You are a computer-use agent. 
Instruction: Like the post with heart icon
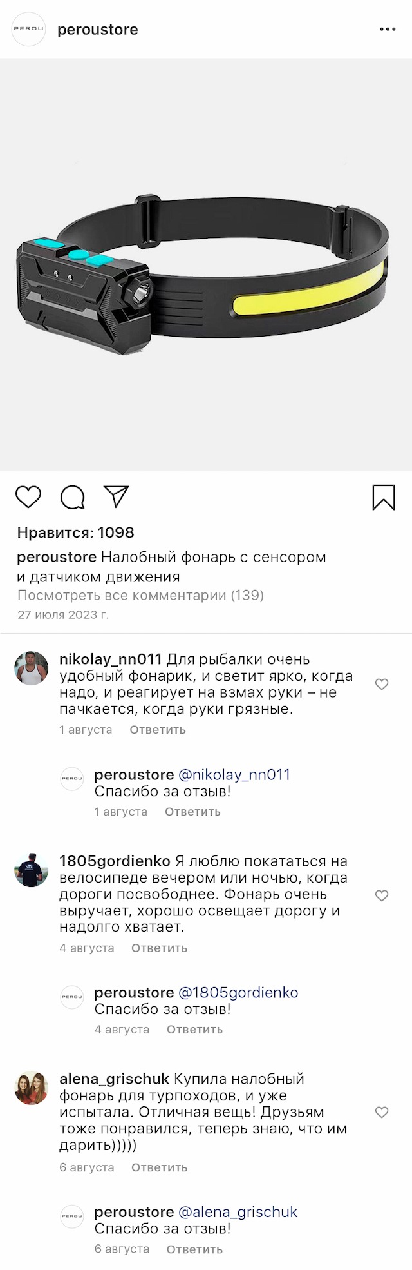tap(28, 497)
